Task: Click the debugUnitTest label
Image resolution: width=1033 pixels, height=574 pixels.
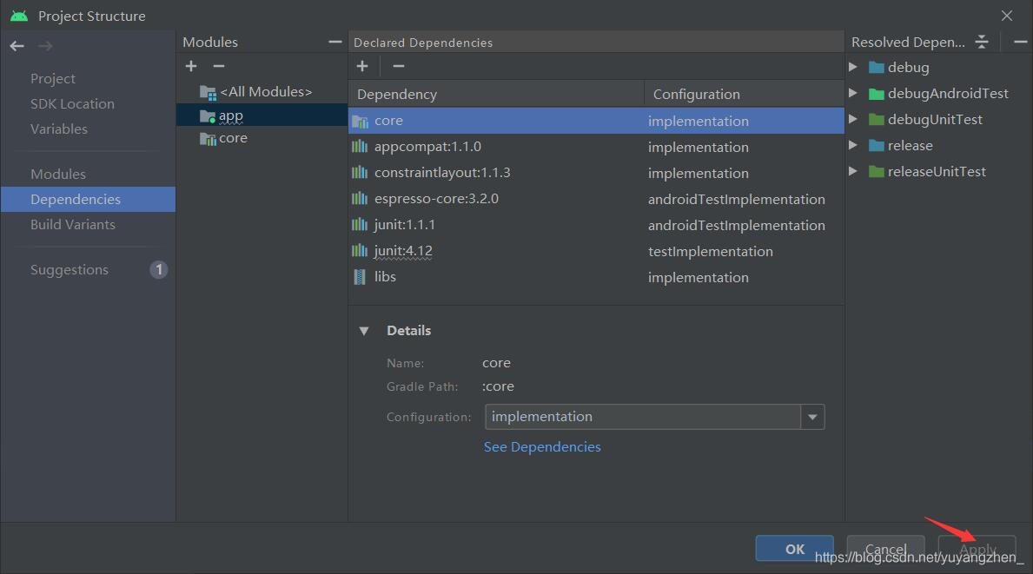Action: [x=934, y=119]
